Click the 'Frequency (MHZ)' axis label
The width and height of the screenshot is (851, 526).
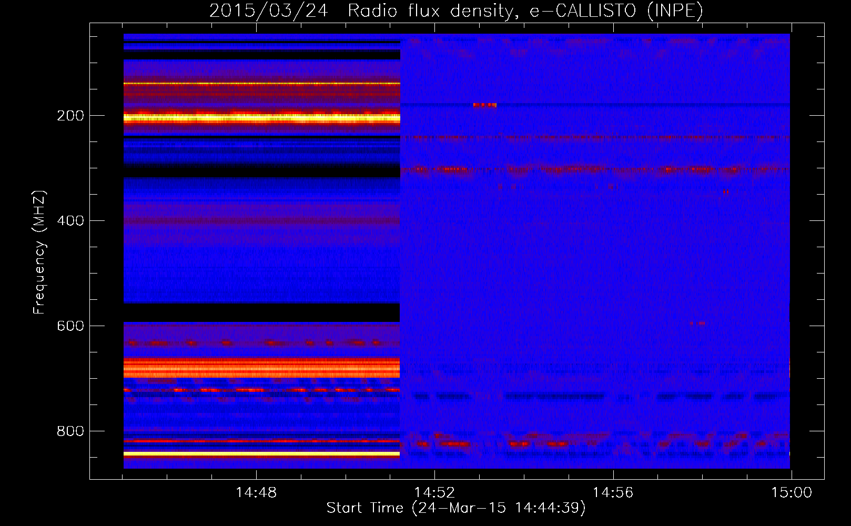[39, 252]
